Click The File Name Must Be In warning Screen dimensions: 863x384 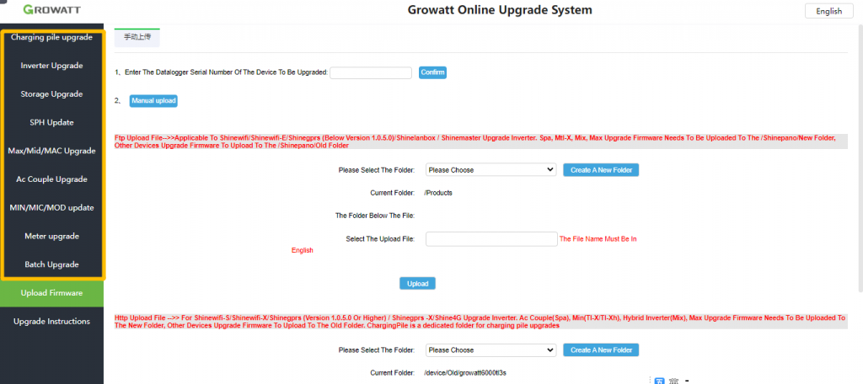[x=598, y=239]
